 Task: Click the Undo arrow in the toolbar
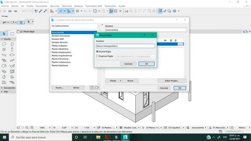pyautogui.click(x=25, y=11)
